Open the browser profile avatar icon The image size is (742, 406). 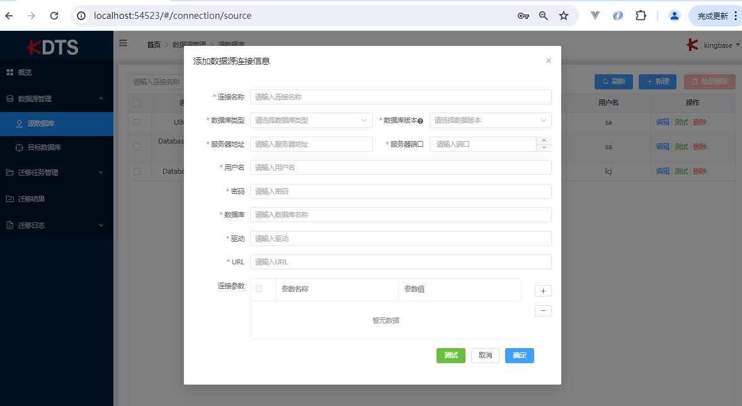click(x=675, y=16)
